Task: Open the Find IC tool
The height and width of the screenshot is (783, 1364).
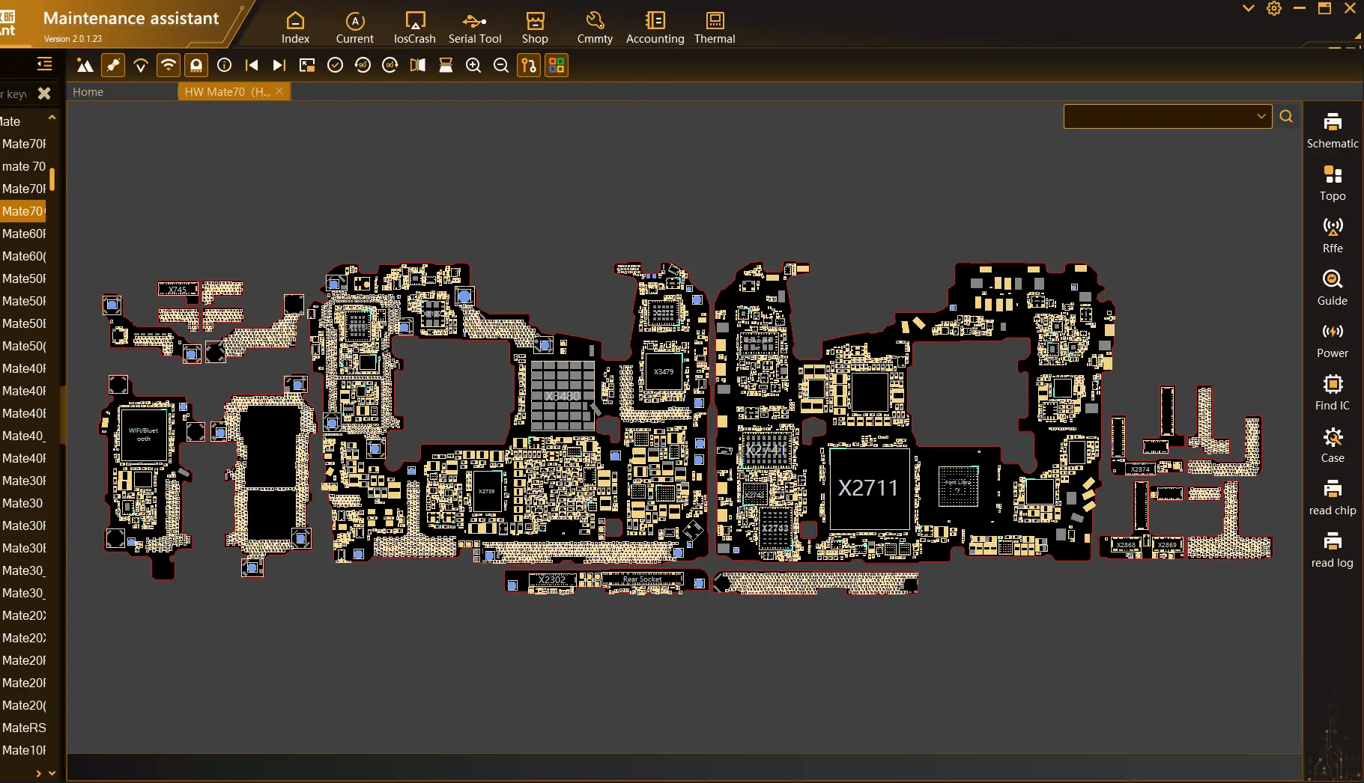Action: 1333,393
